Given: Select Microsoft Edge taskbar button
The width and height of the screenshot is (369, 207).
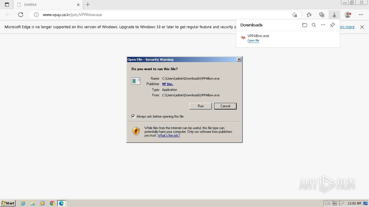Looking at the screenshot, I should pos(62,203).
